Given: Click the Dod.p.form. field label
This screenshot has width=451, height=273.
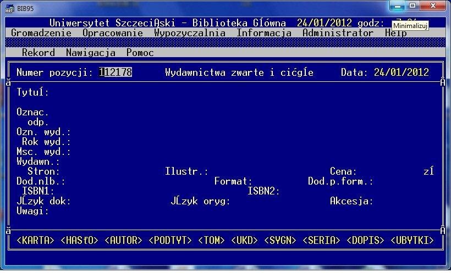Looking at the screenshot, I should click(x=340, y=181).
